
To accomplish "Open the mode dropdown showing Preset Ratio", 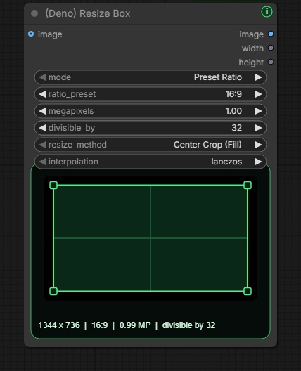I will [x=150, y=77].
